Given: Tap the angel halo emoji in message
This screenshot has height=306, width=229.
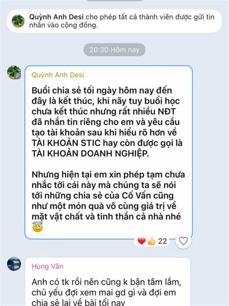Looking at the screenshot, I should (x=37, y=227).
